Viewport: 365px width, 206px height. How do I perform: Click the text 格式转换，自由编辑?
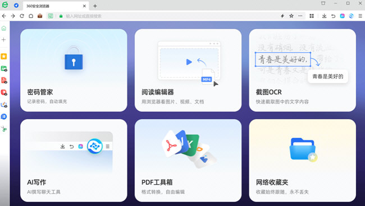pos(163,192)
